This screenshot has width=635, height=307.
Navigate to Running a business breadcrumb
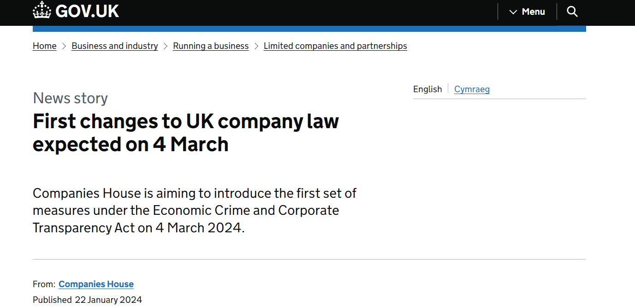point(211,46)
